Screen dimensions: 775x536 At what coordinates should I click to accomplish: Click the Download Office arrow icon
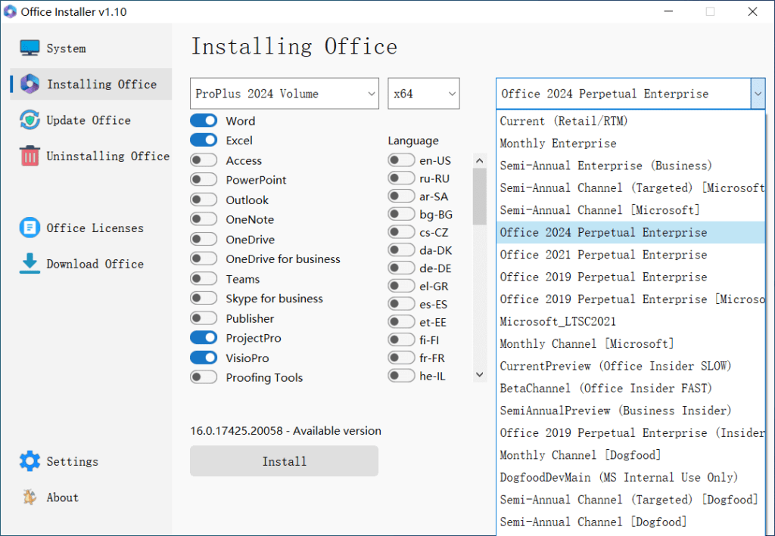pyautogui.click(x=30, y=263)
